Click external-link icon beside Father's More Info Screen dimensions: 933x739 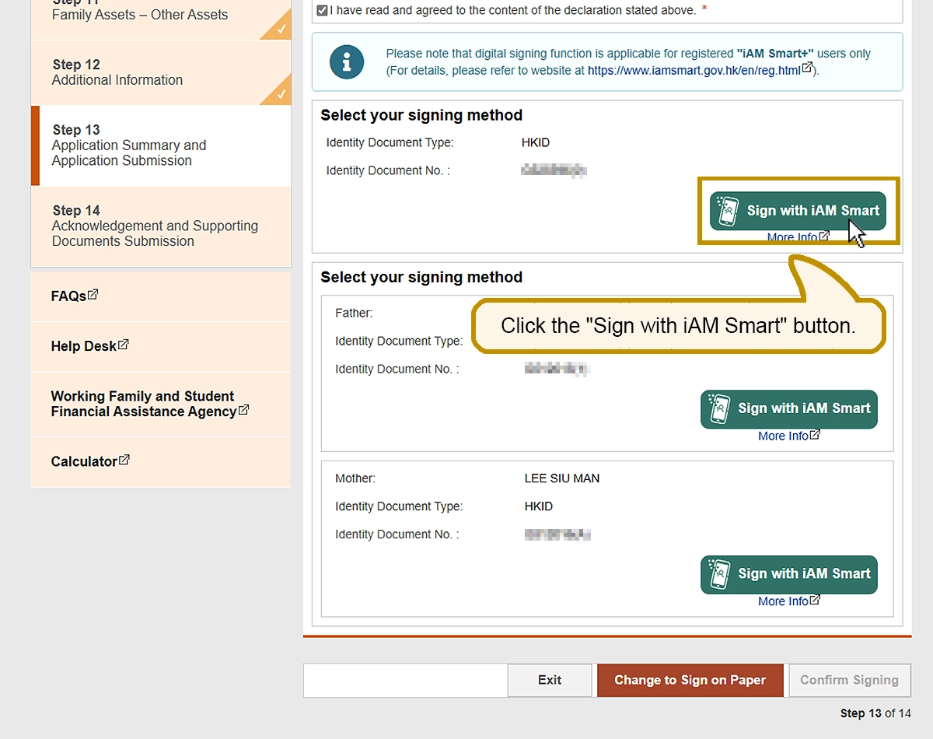[x=815, y=435]
